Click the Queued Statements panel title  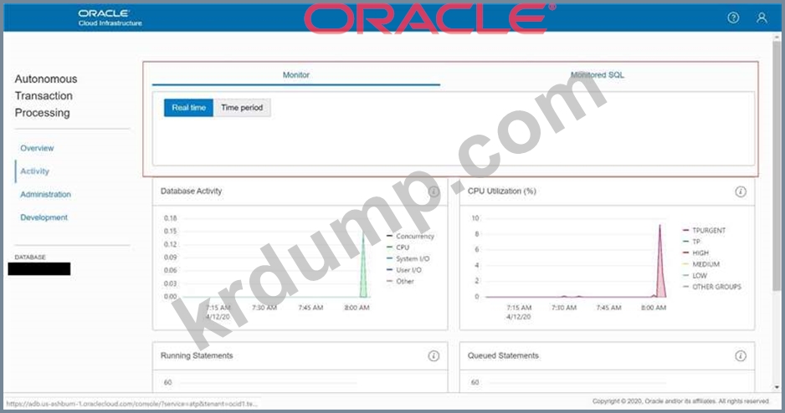(503, 355)
